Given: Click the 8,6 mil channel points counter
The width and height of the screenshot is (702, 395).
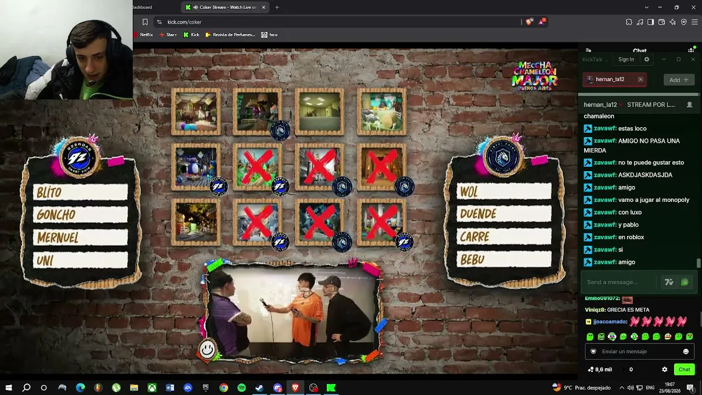Looking at the screenshot, I should (599, 369).
